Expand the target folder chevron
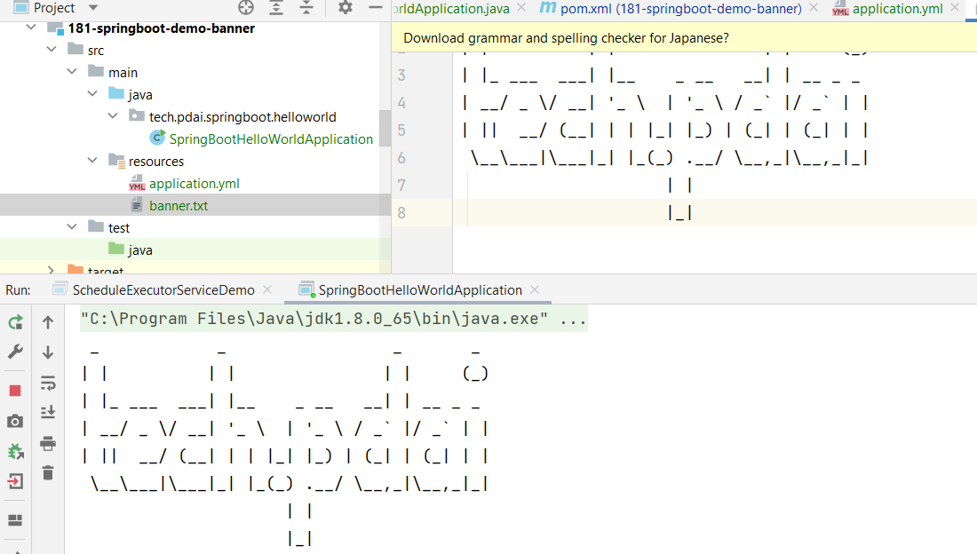977x554 pixels. pyautogui.click(x=52, y=270)
